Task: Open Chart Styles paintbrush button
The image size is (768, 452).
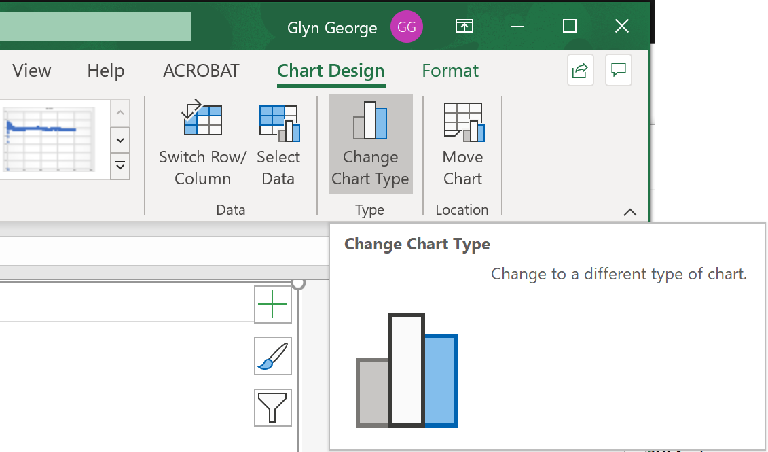Action: tap(273, 356)
